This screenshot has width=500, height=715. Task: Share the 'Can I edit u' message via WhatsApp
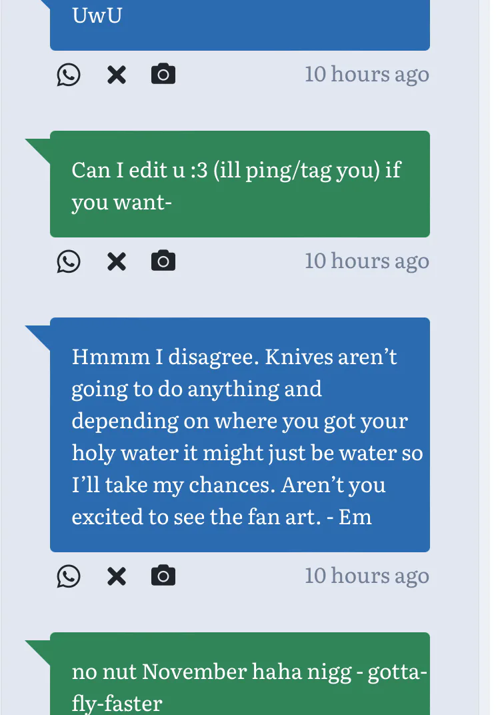point(69,261)
